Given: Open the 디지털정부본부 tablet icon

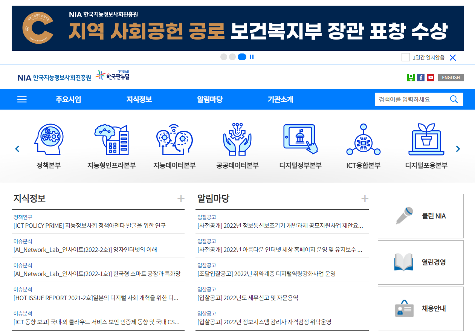Looking at the screenshot, I should pyautogui.click(x=300, y=139).
